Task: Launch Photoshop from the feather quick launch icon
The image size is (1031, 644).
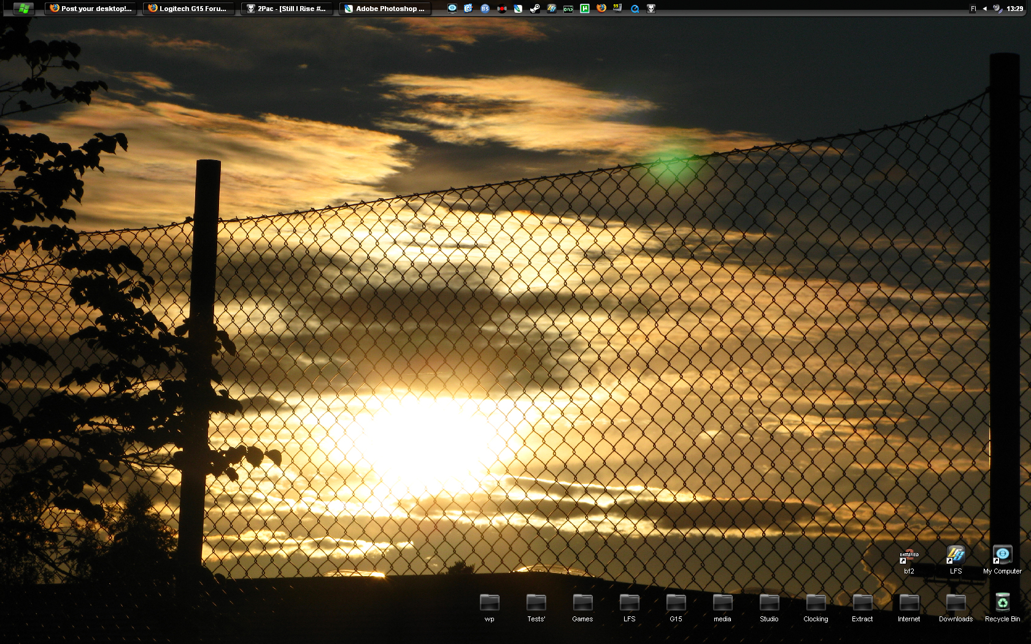Action: (519, 9)
